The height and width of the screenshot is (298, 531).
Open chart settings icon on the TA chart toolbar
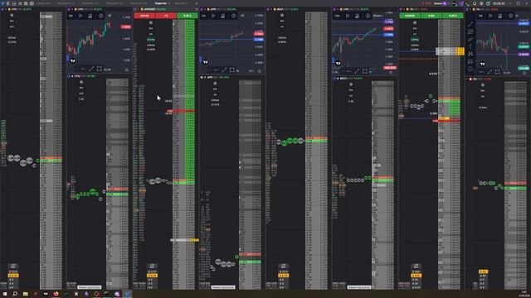pos(511,16)
